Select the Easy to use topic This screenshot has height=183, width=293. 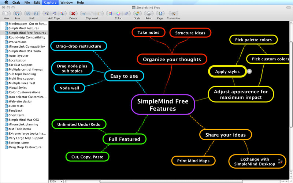point(124,76)
